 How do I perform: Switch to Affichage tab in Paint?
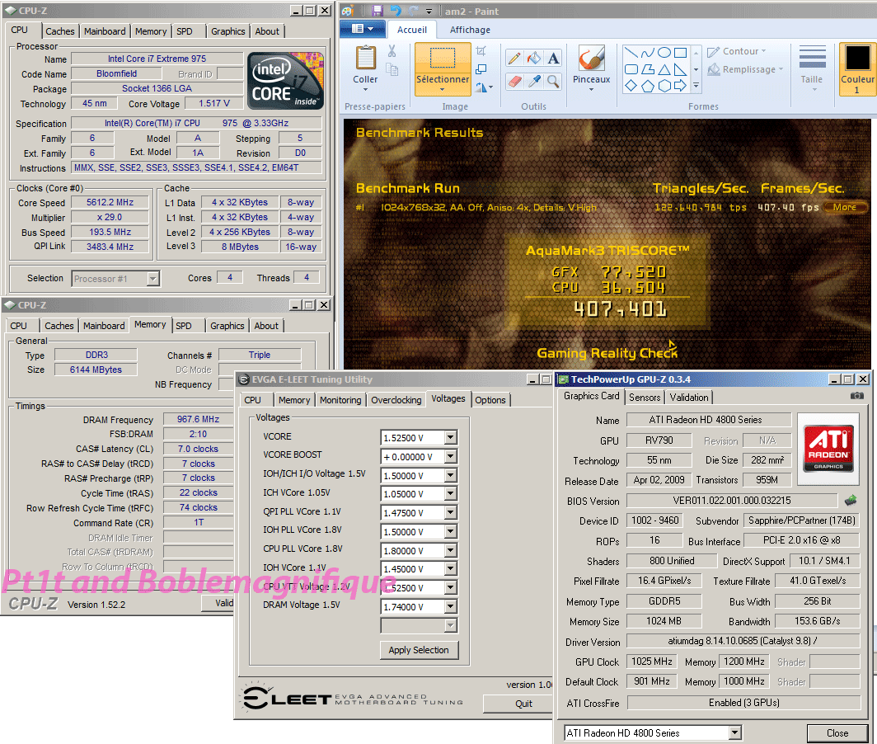(x=470, y=30)
